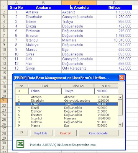The image size is (138, 153).
Task: Click the İl Adı field containing Edirne
Action: 44,91
